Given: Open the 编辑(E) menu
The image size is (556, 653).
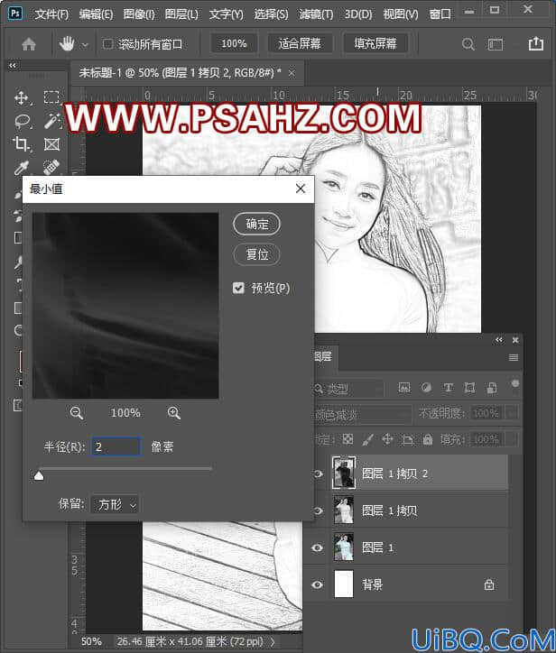Looking at the screenshot, I should 96,14.
